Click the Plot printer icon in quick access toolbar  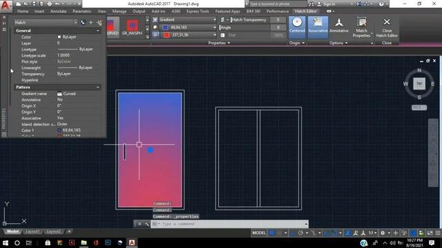coord(50,4)
